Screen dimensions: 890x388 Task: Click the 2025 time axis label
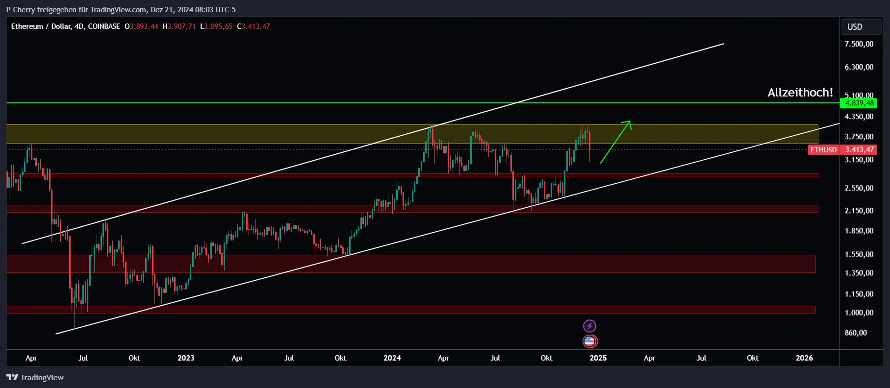coord(598,358)
